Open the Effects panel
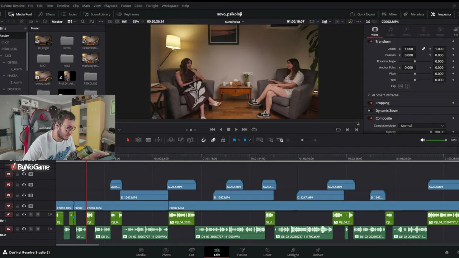Screen dimensions: 459x258 (47, 14)
